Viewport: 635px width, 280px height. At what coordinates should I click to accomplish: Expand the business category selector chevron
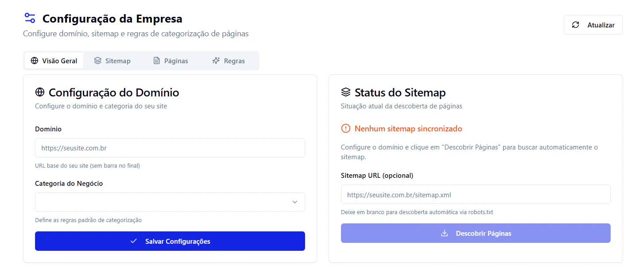pyautogui.click(x=294, y=202)
